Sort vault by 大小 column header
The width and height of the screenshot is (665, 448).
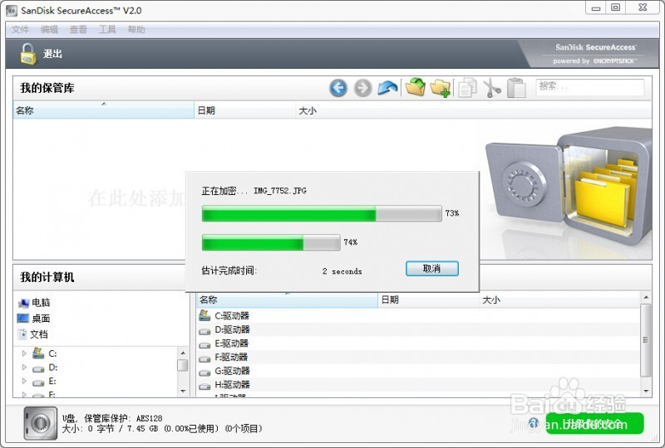coord(473,110)
